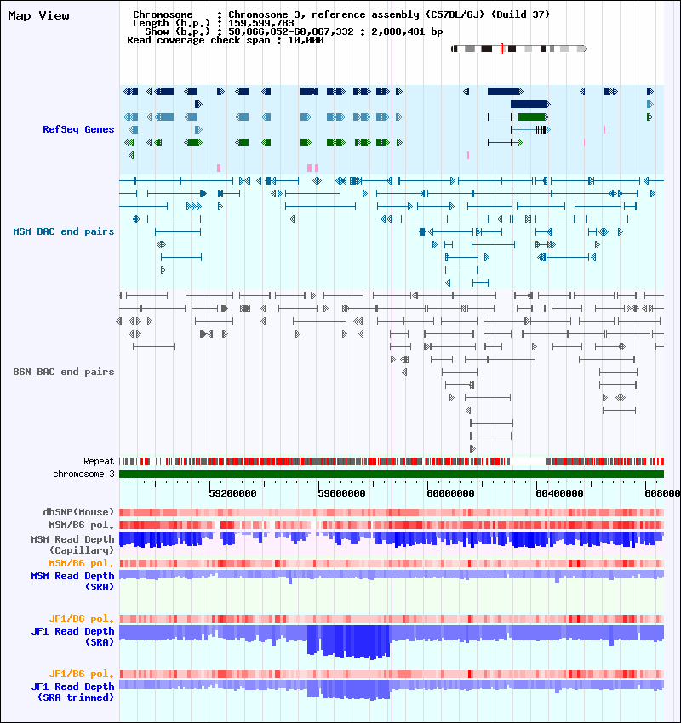681x723 pixels.
Task: Click the MSM Read Depth (Capillary) label
Action: click(72, 544)
